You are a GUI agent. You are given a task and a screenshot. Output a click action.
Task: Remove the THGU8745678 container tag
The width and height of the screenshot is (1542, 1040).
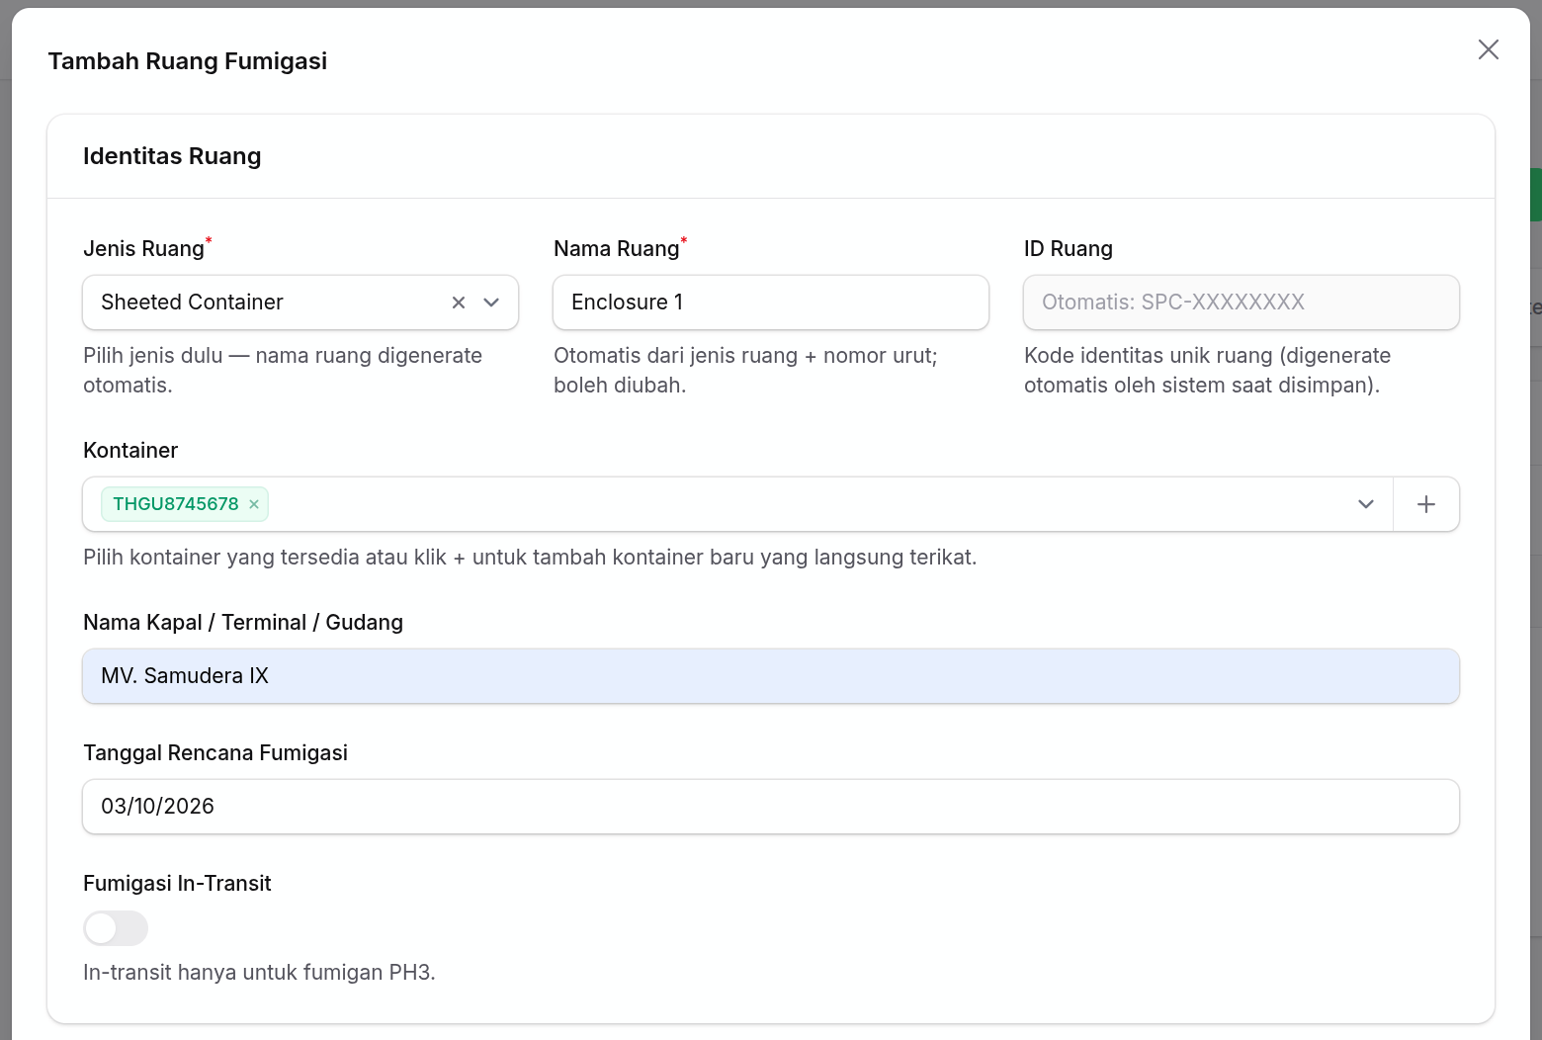coord(254,504)
